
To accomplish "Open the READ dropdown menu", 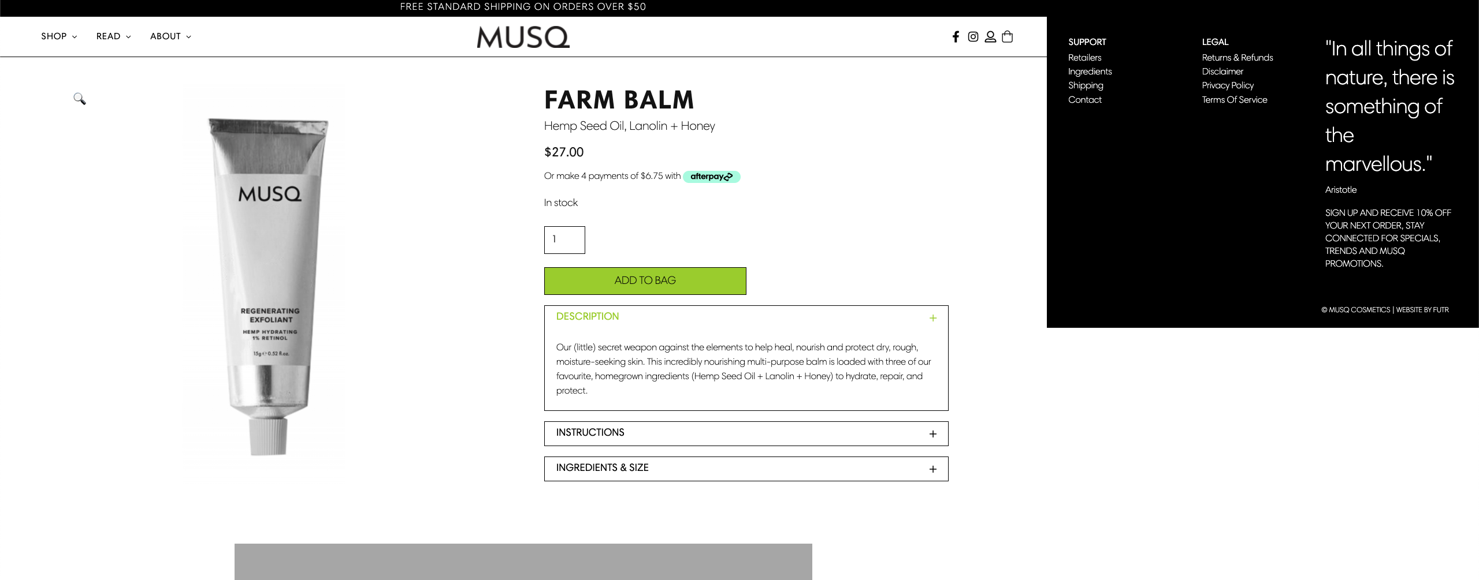I will click(x=113, y=36).
